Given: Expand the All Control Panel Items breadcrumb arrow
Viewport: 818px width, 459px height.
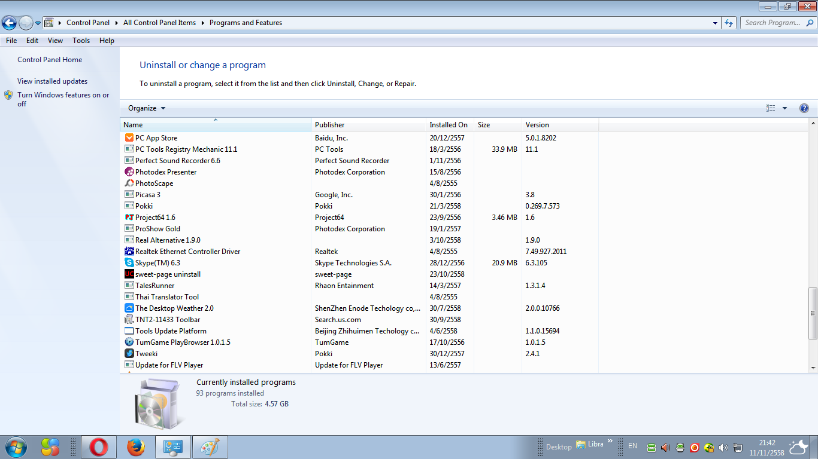Looking at the screenshot, I should (x=202, y=23).
